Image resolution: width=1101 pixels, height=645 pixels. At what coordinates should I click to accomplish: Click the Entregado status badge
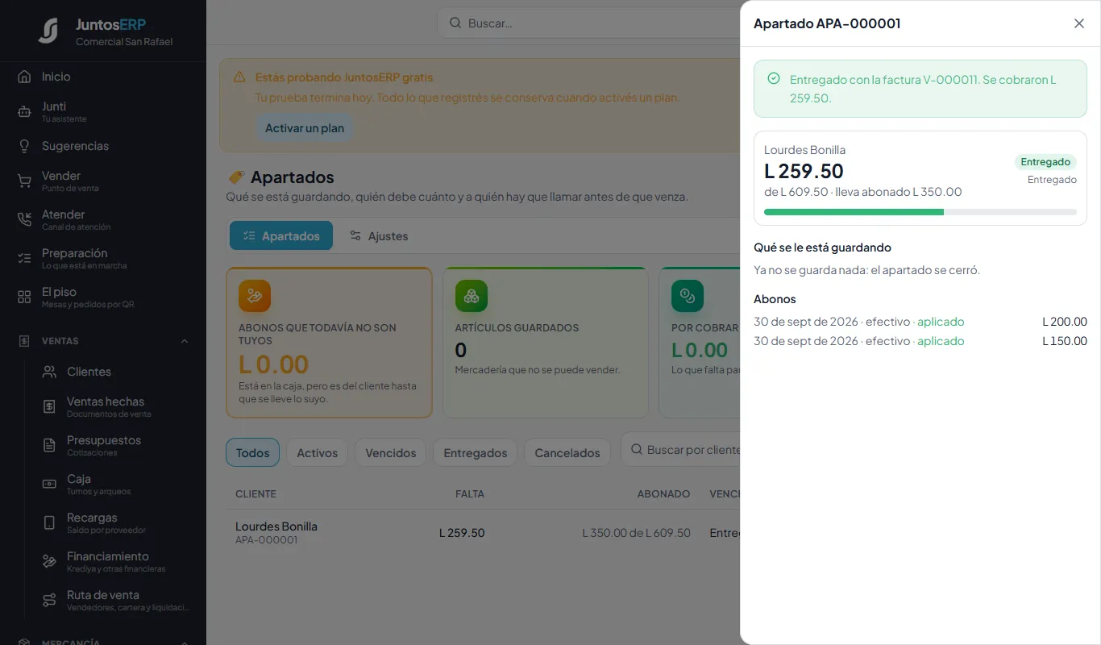(x=1045, y=162)
